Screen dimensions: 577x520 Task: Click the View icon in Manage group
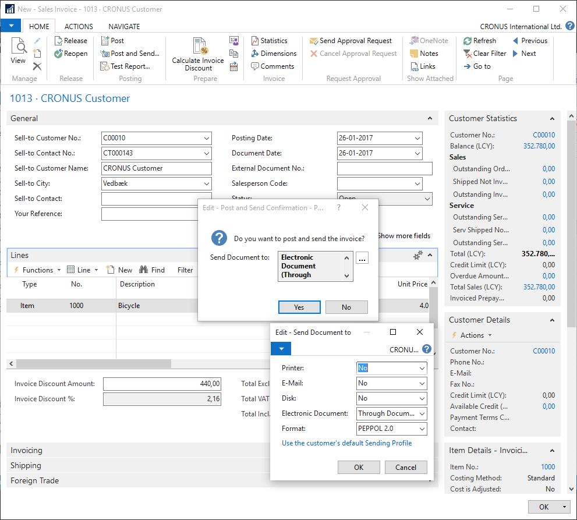(x=18, y=51)
